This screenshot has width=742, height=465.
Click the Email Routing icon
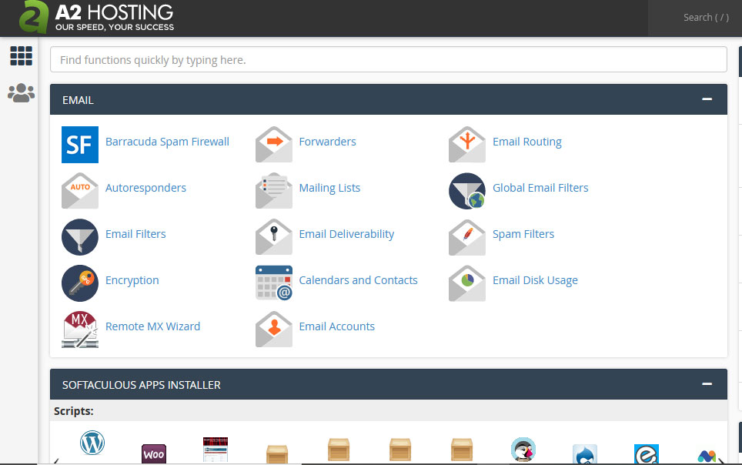click(x=467, y=144)
